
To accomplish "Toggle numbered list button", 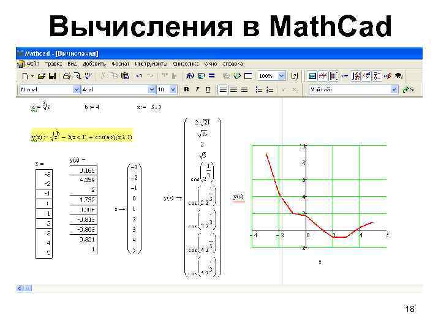I will (269, 89).
